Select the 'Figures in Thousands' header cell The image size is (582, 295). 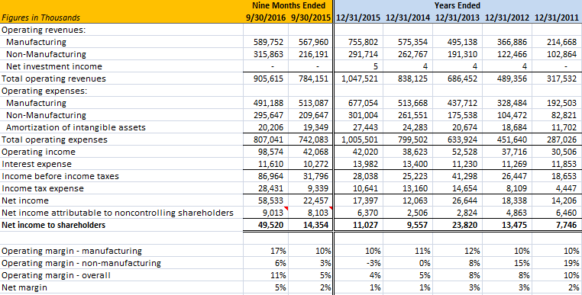tap(40, 18)
